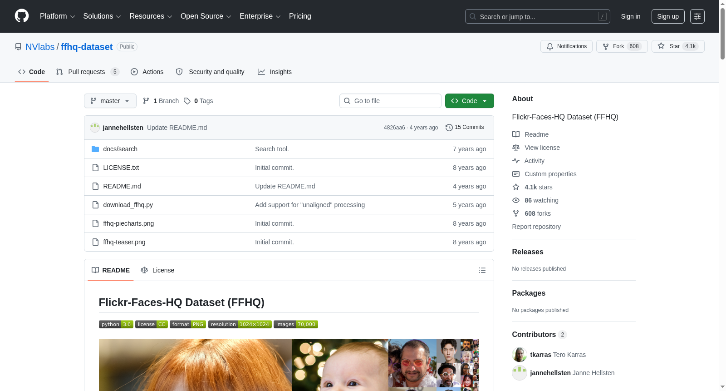Click jannehellsten avatar in commit bar
726x391 pixels.
pyautogui.click(x=95, y=128)
